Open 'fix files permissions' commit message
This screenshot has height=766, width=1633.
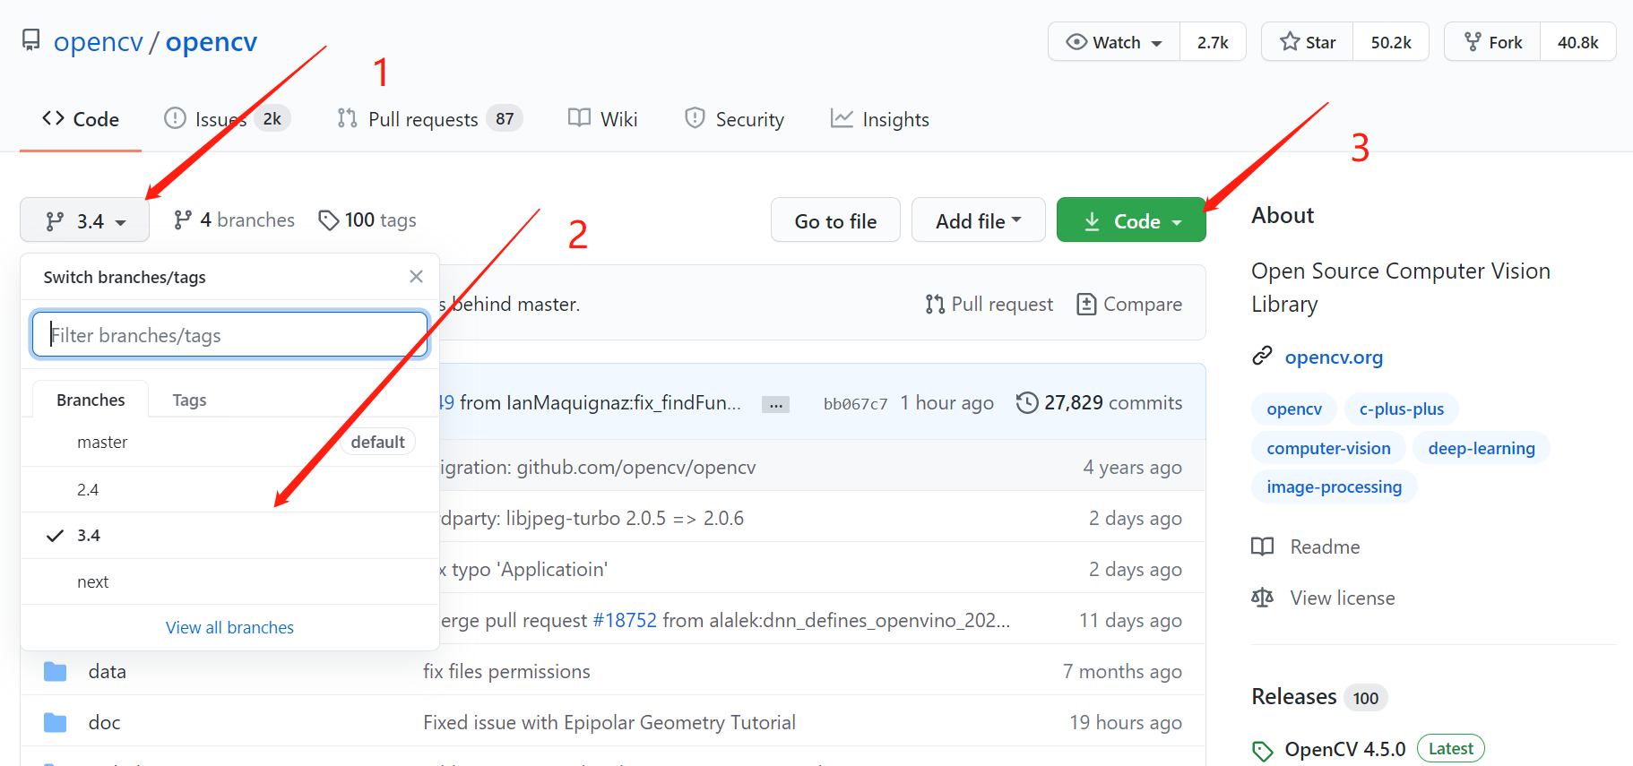point(507,672)
